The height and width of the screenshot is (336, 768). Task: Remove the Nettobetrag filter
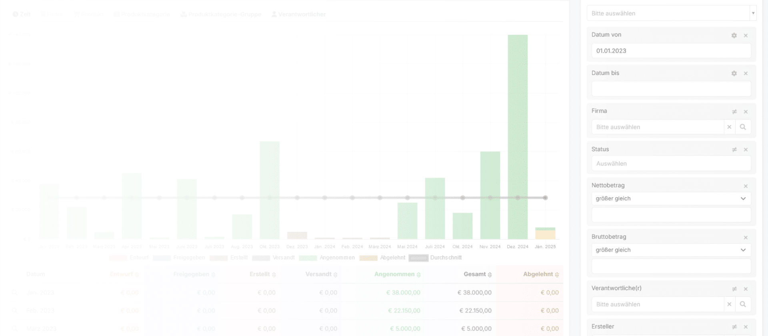click(746, 186)
